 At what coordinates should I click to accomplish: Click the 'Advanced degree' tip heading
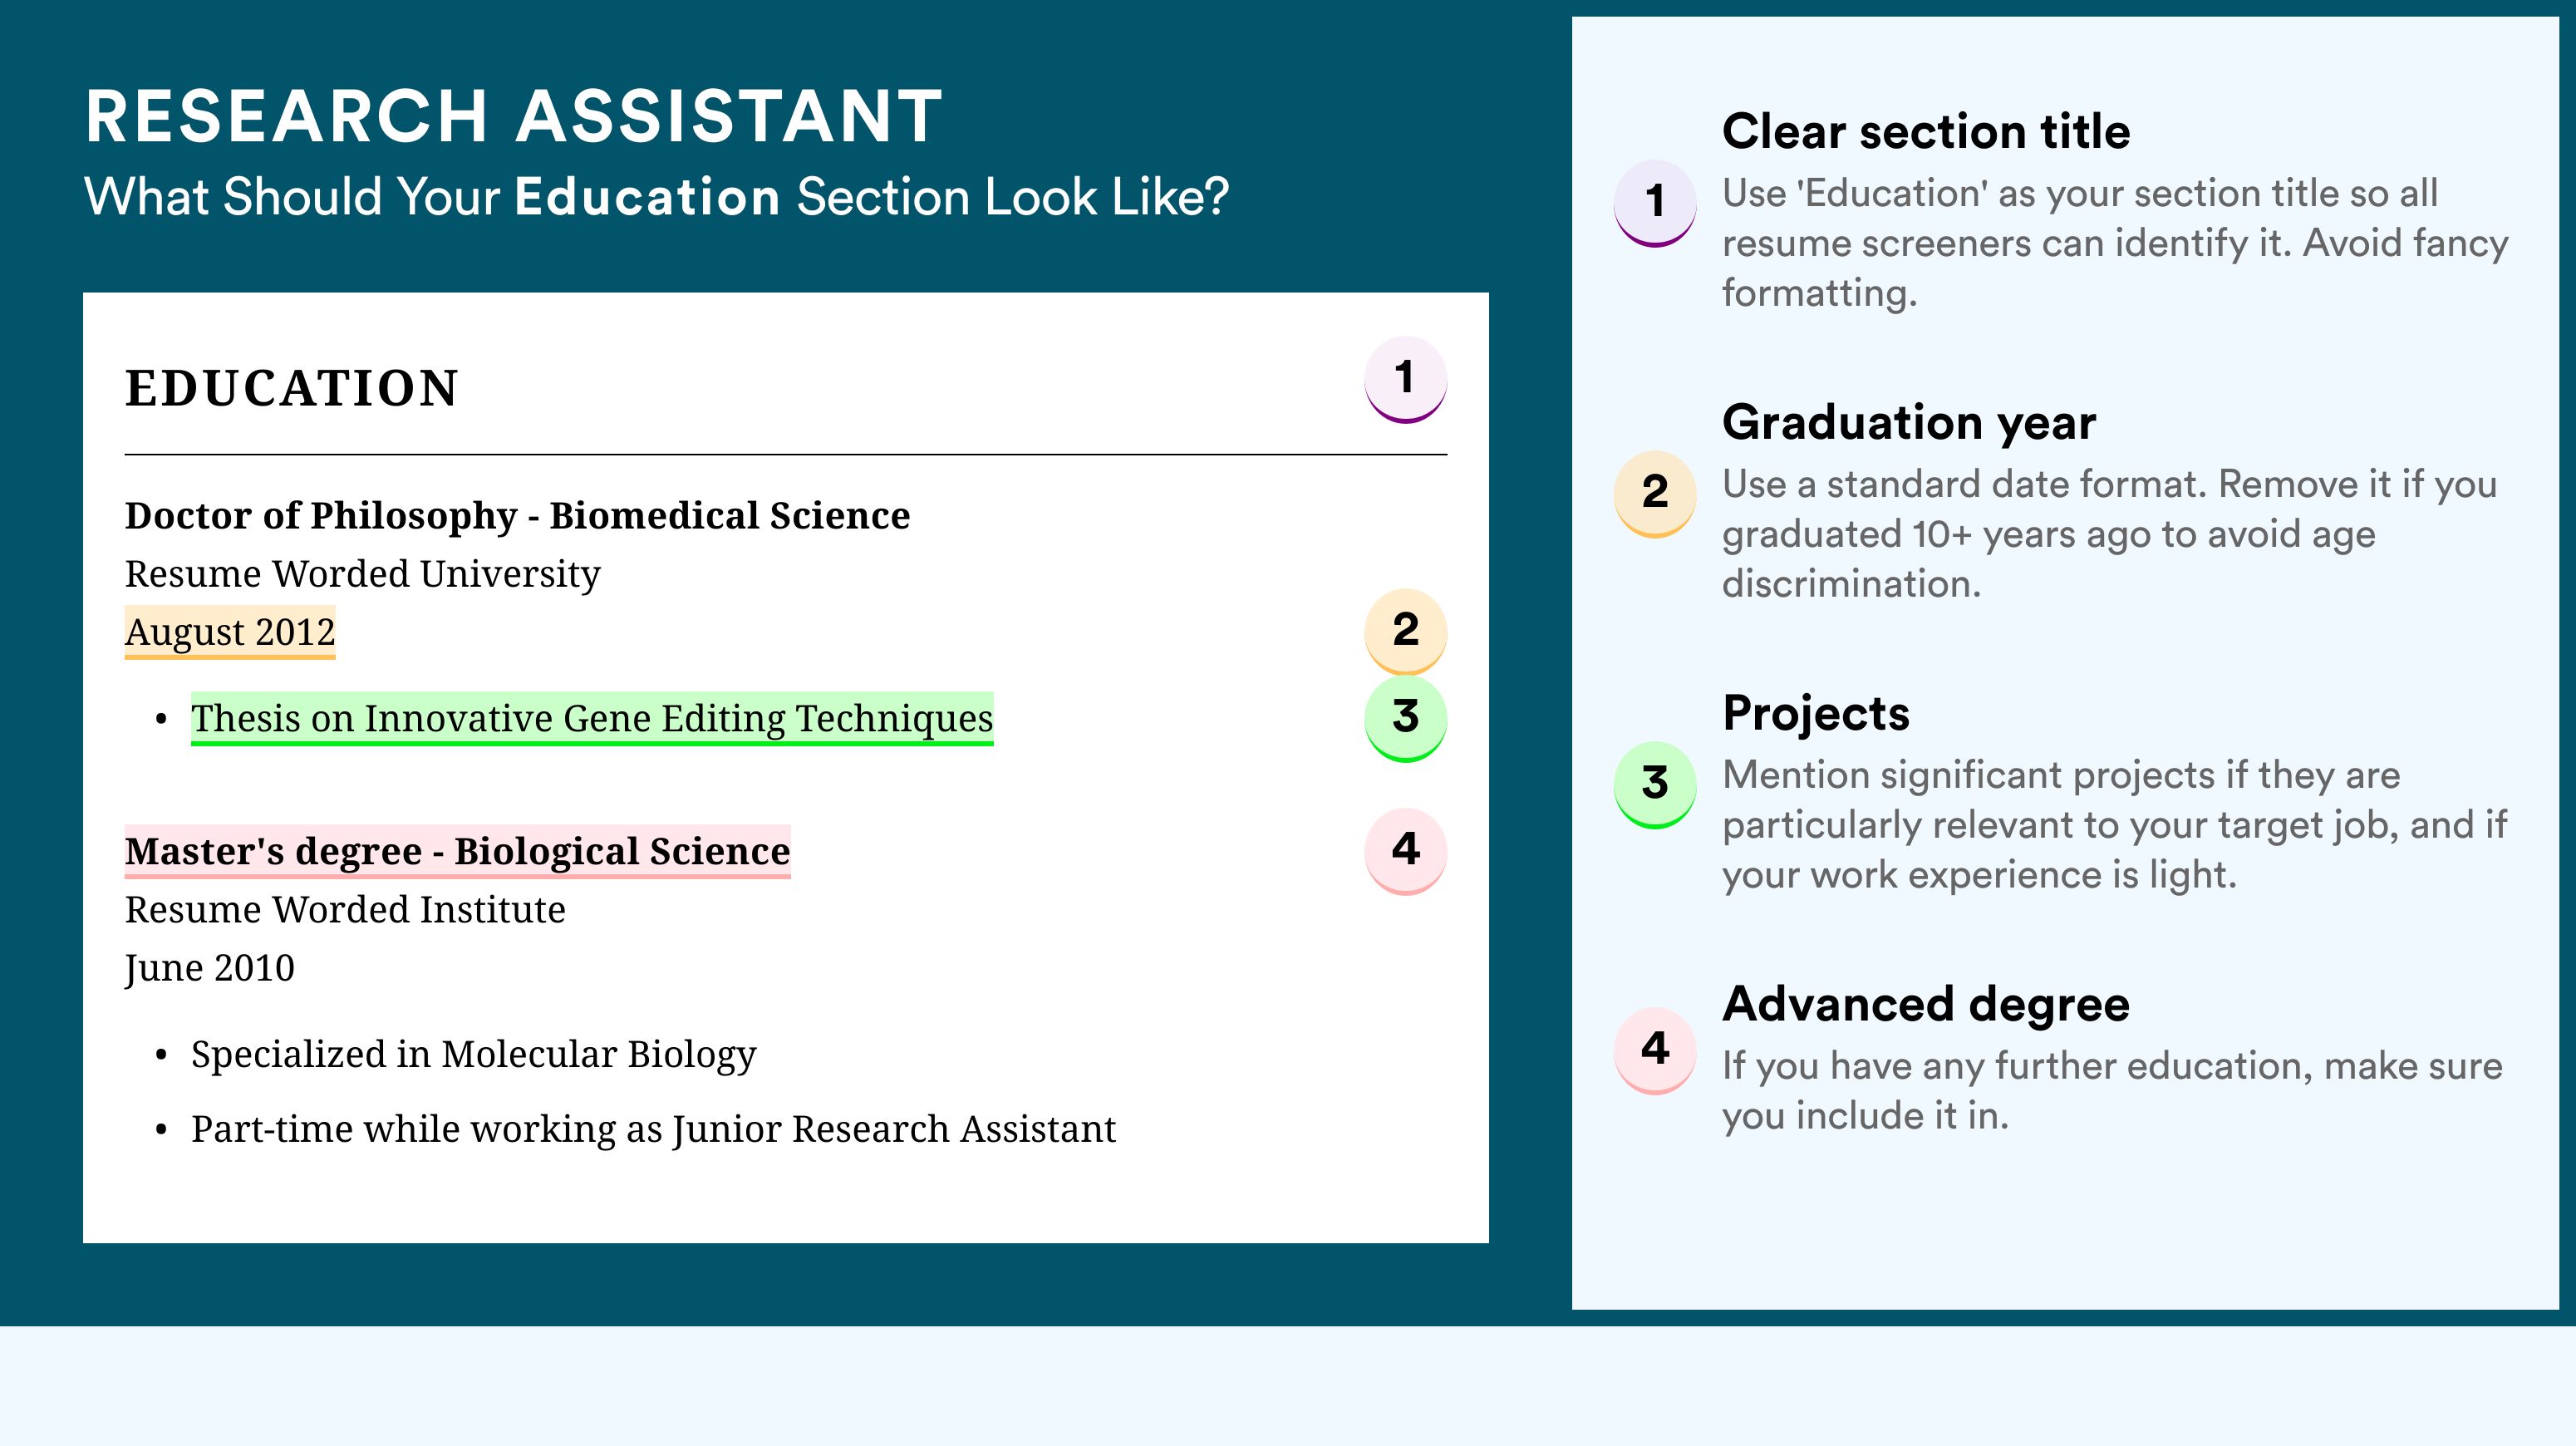point(1926,1004)
